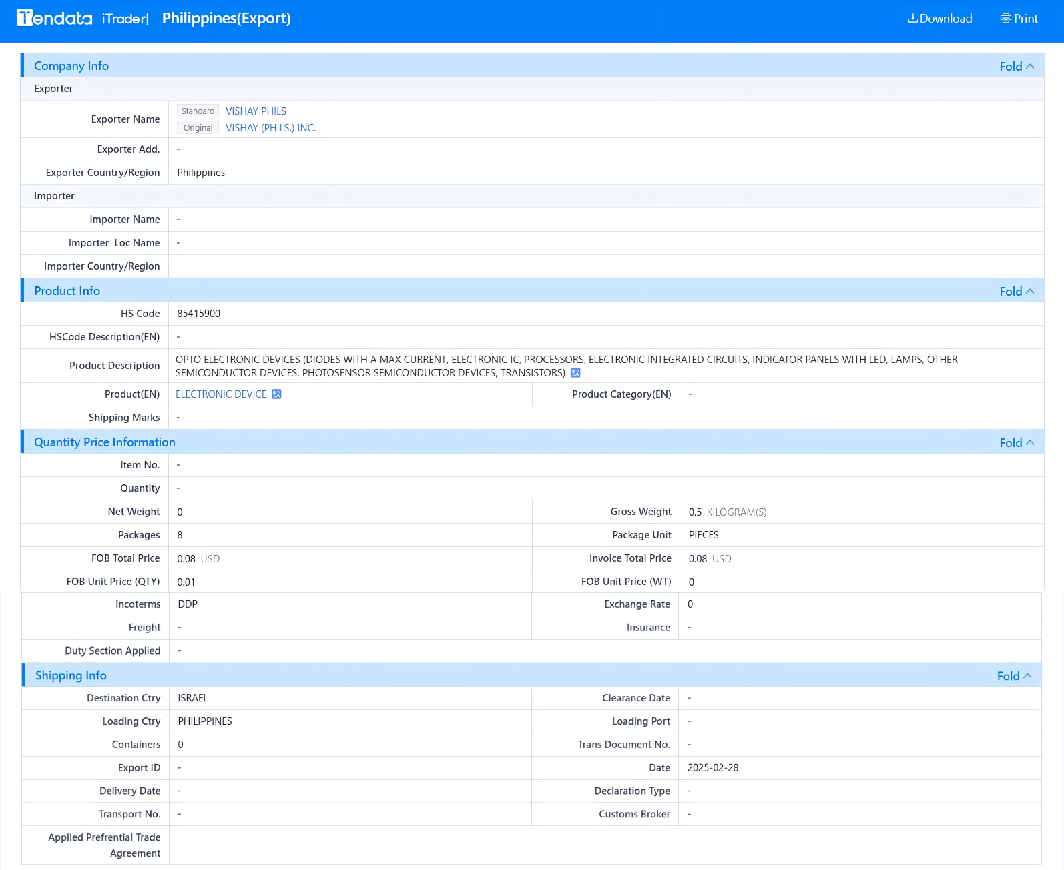
Task: Click the Original tag beside exporter name
Action: [198, 128]
